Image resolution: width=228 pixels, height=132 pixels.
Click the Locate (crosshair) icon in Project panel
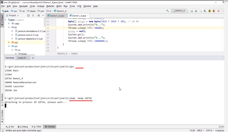click(28, 15)
